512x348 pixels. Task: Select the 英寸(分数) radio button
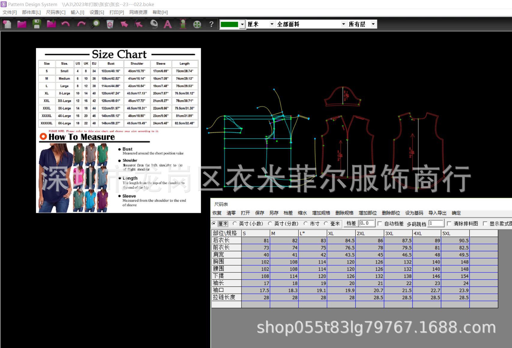click(x=270, y=223)
